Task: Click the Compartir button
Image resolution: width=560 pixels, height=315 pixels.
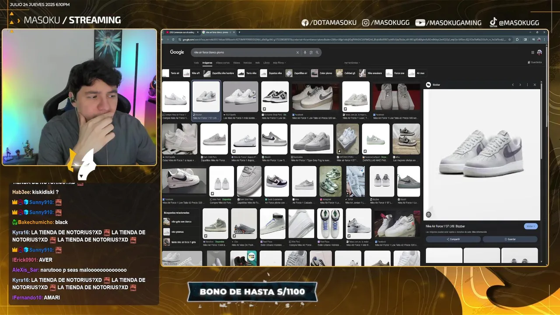Action: tap(453, 239)
